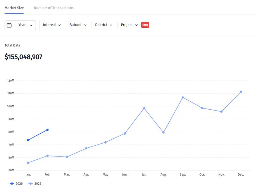This screenshot has width=257, height=191.
Task: Select the December 2025 data point
Action: [x=241, y=92]
